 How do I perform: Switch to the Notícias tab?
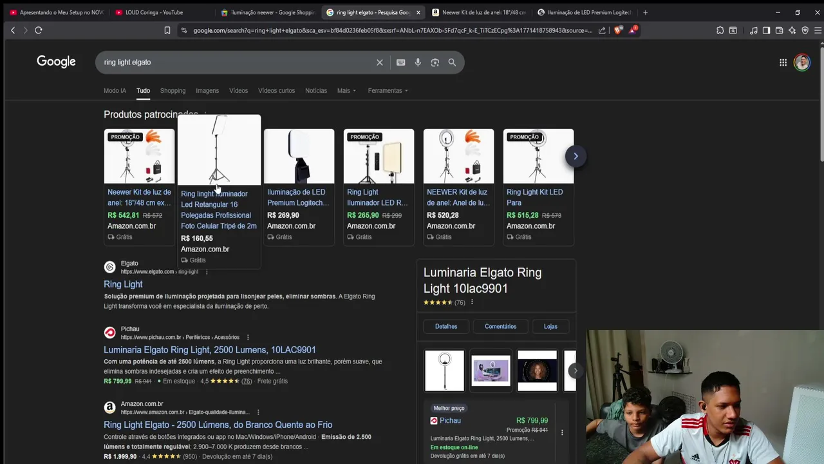coord(316,91)
